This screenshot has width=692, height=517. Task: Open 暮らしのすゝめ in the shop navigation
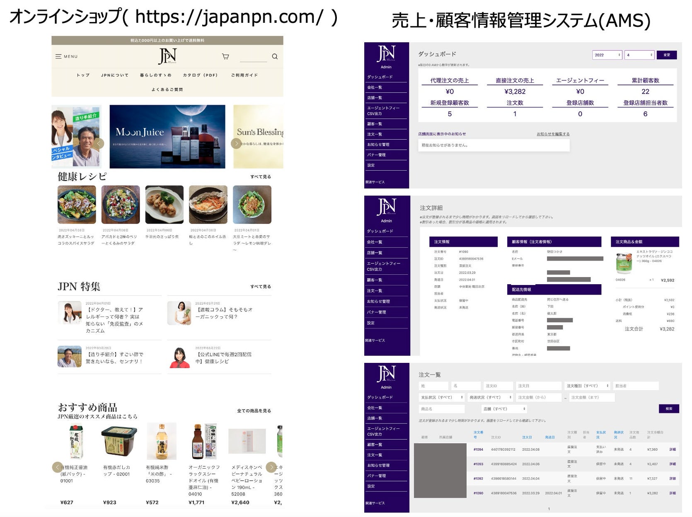[x=155, y=75]
